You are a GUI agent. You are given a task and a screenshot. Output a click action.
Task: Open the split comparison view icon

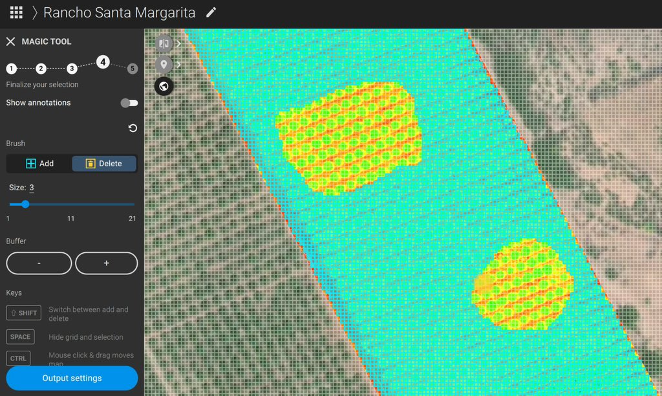tap(163, 43)
